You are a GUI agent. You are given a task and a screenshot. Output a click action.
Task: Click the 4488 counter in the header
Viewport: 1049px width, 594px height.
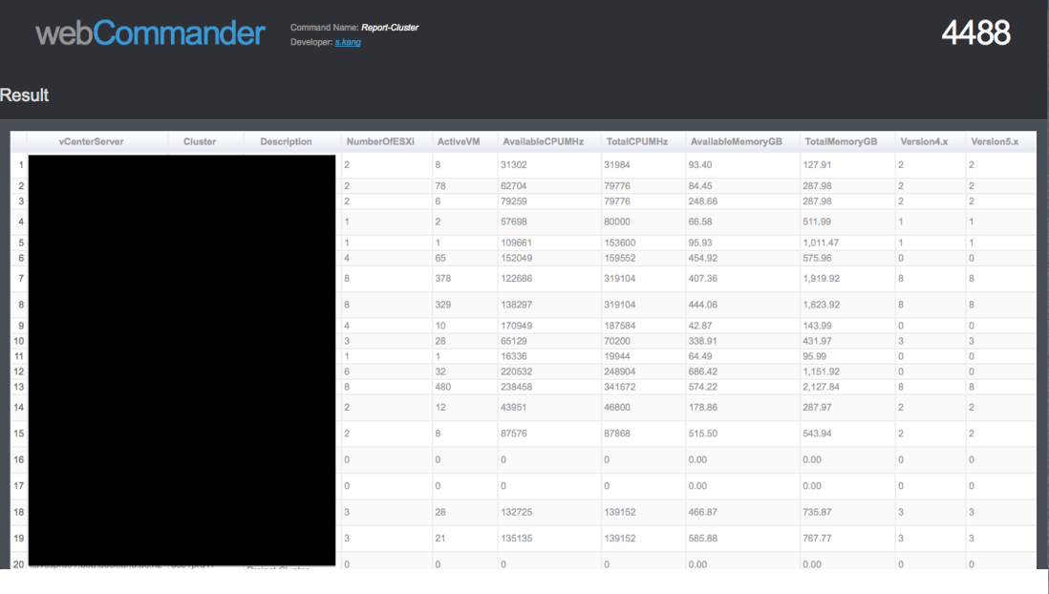coord(977,32)
